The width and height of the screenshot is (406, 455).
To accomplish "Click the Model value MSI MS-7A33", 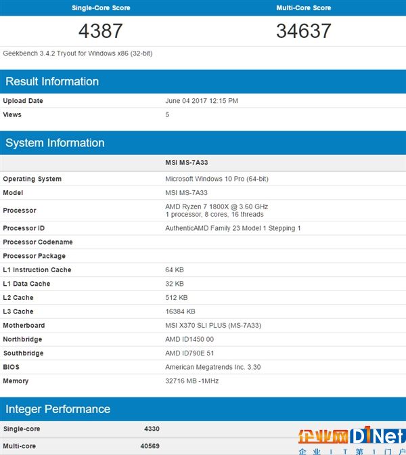I will tap(187, 193).
